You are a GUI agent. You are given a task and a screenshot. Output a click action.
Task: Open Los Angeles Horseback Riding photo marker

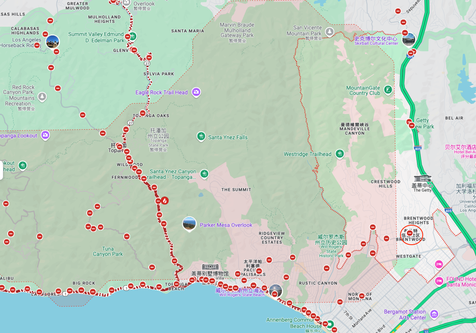coord(52,42)
